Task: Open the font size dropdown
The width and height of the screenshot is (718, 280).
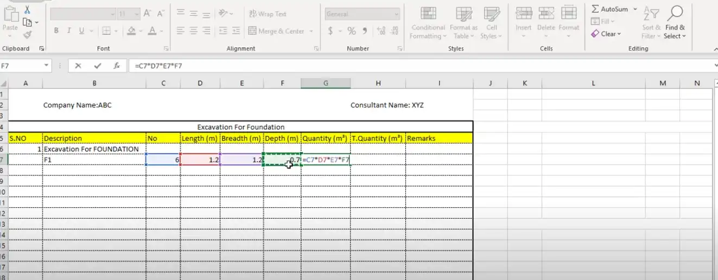Action: (x=136, y=14)
